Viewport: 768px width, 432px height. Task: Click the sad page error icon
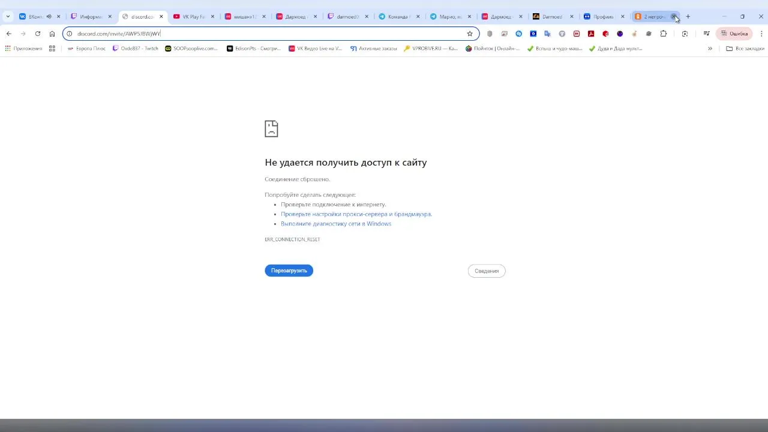(x=271, y=128)
